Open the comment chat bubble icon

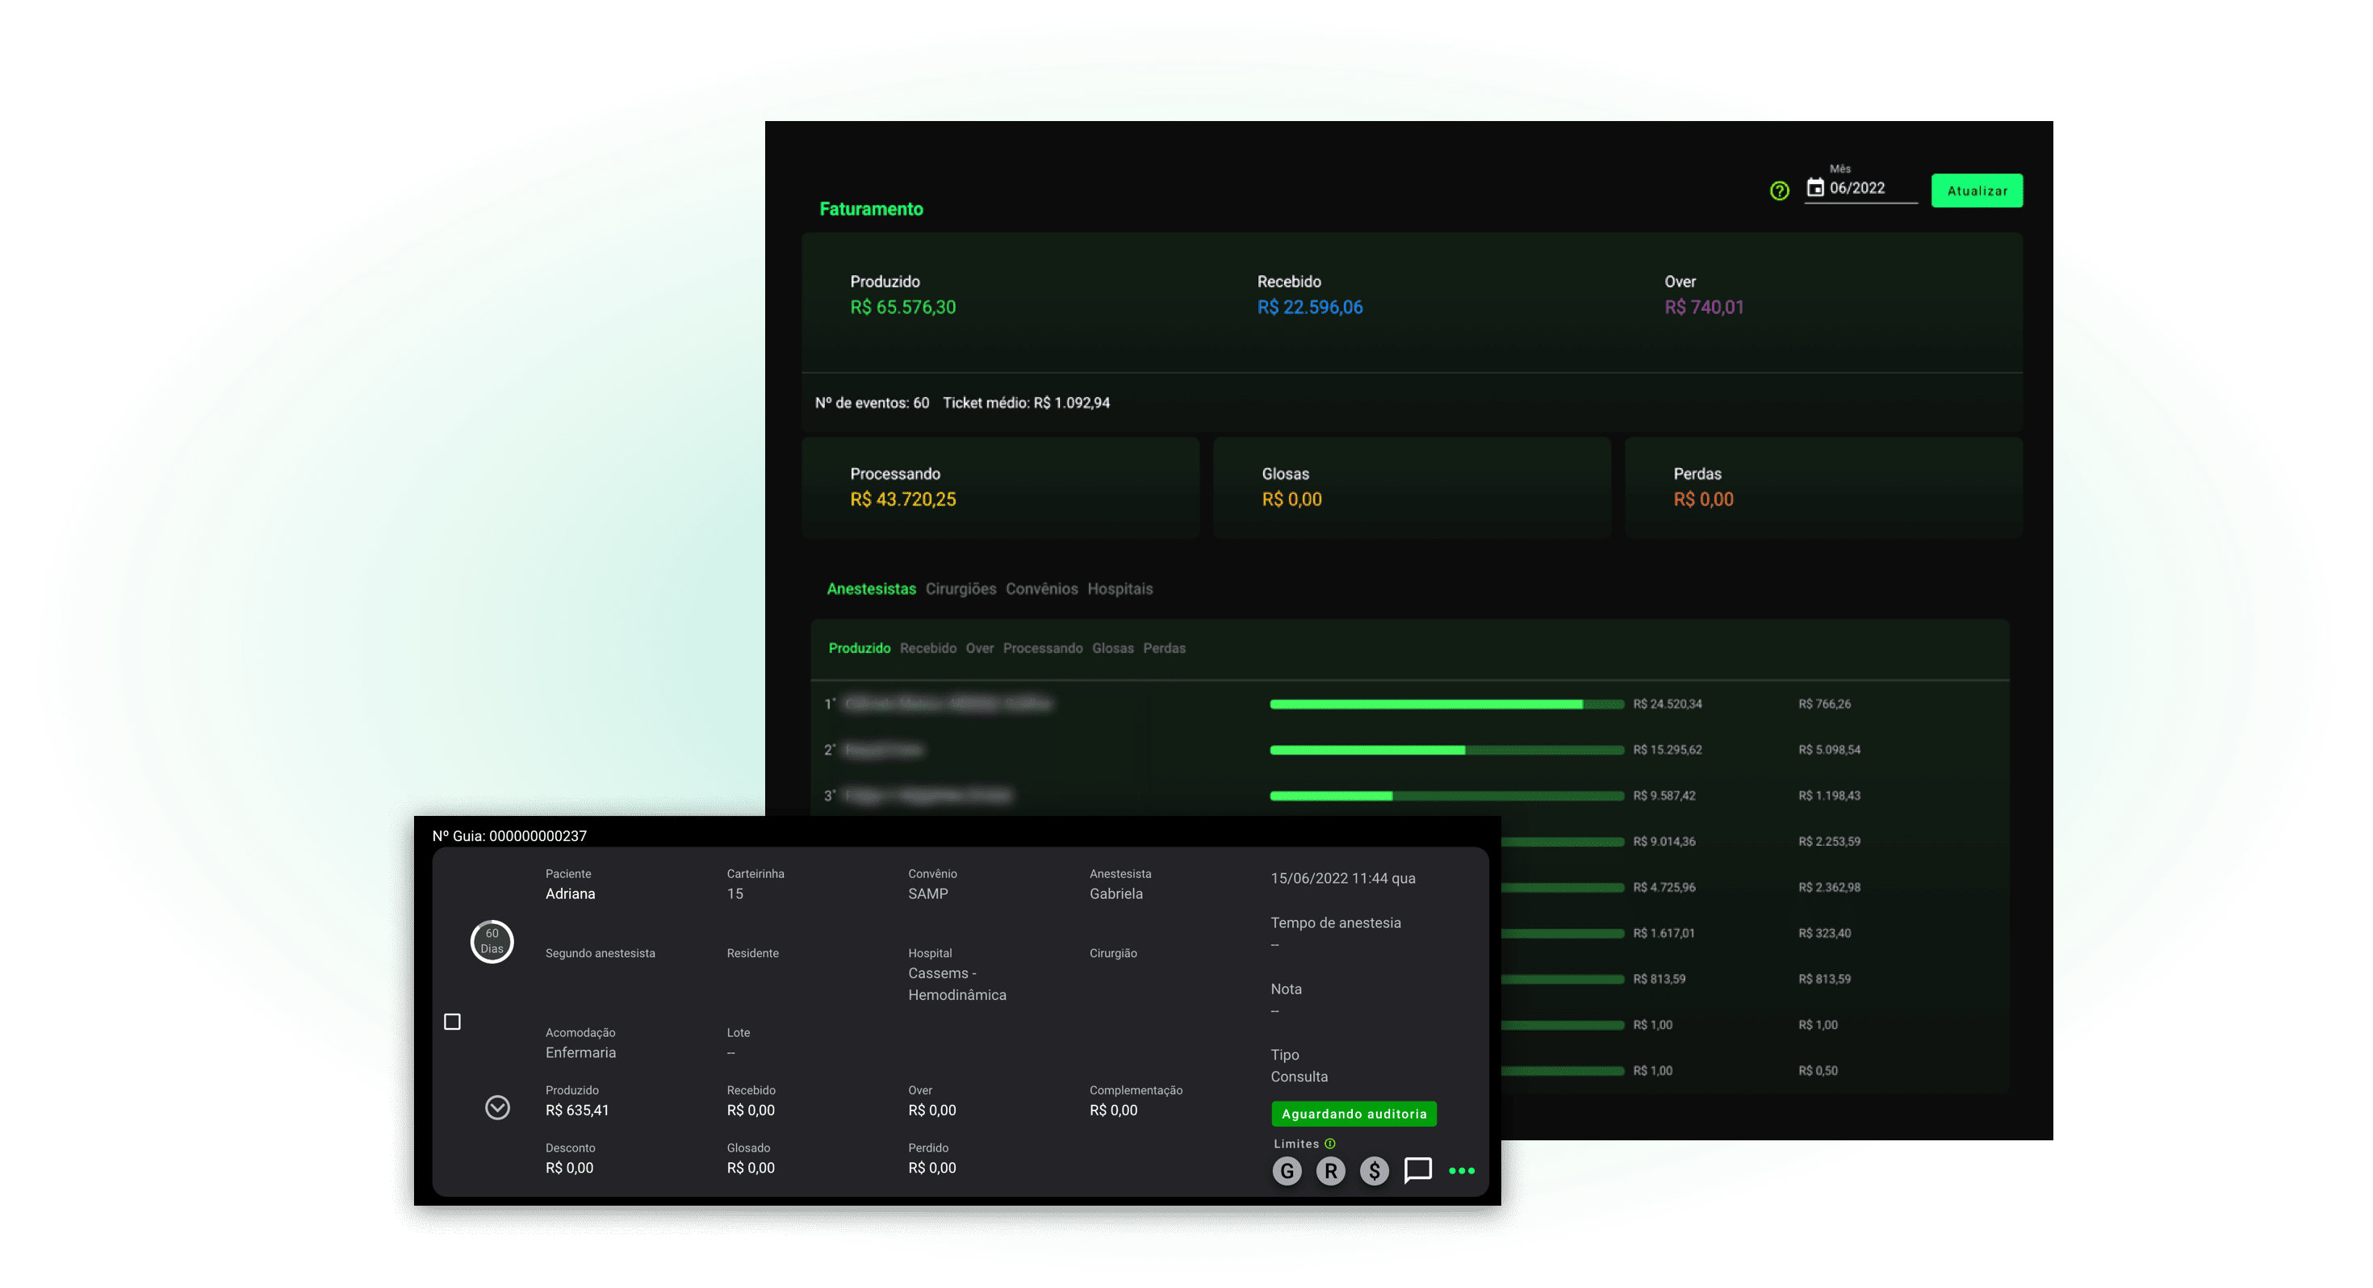(x=1417, y=1171)
